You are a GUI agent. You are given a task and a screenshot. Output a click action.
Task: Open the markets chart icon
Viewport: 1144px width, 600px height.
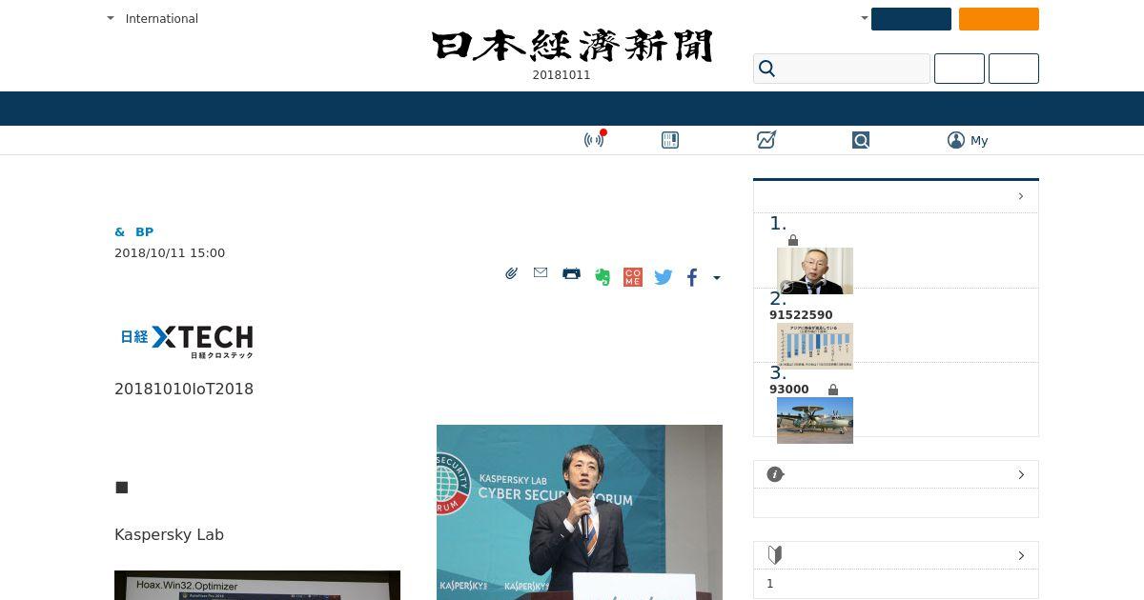click(766, 140)
